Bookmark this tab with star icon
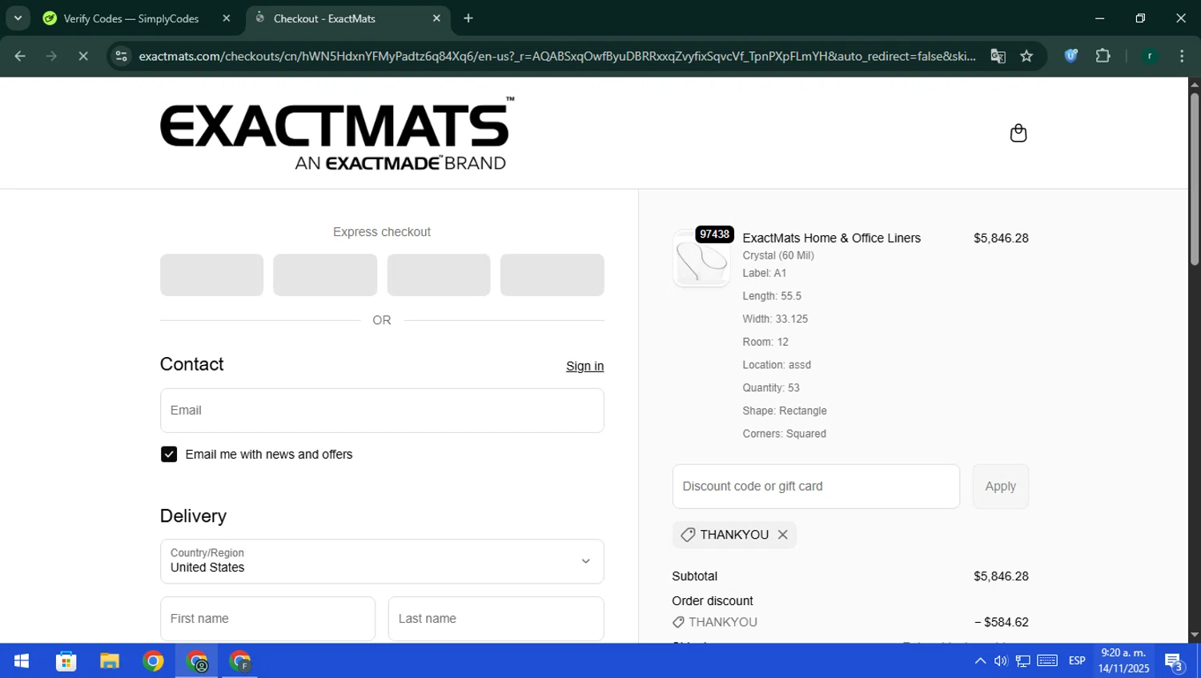Image resolution: width=1201 pixels, height=678 pixels. 1026,56
